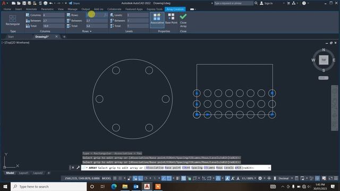Open the AutoCAD application menu logo
Viewport: 340px width, 191px height.
[4, 3]
